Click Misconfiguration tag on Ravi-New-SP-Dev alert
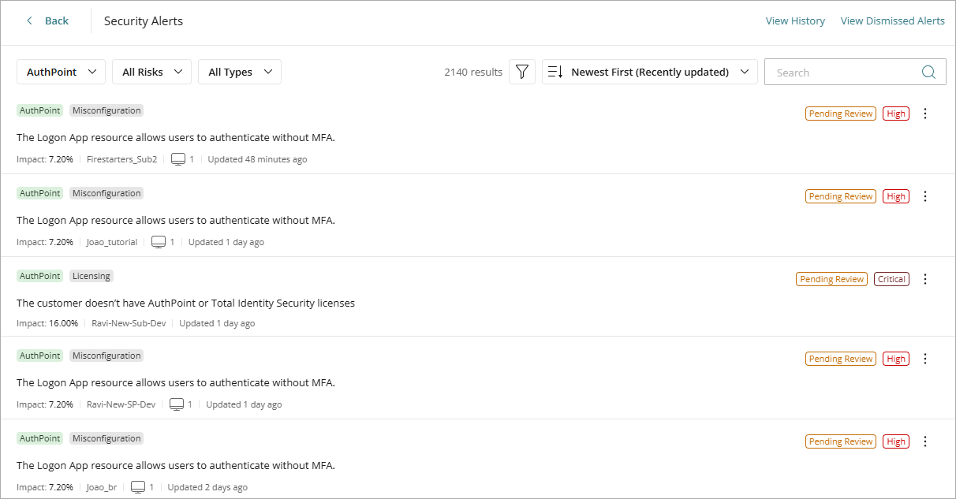This screenshot has height=499, width=956. (x=106, y=356)
